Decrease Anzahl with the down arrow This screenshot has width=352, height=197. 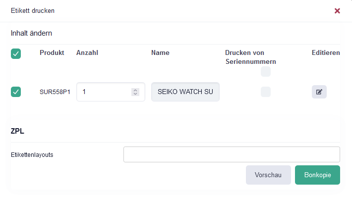click(x=135, y=94)
